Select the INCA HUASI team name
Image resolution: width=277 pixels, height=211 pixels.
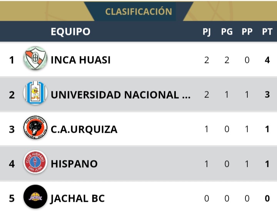click(81, 60)
